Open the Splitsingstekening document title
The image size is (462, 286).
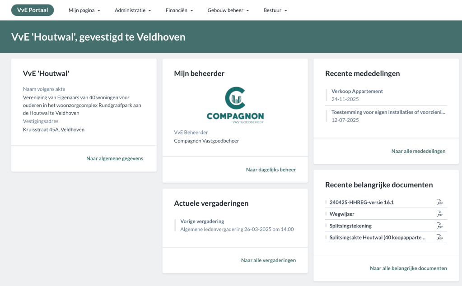350,226
